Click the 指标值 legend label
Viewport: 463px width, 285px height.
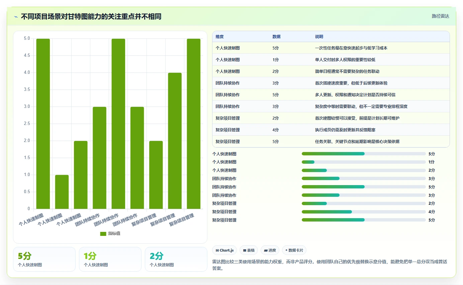pyautogui.click(x=114, y=234)
